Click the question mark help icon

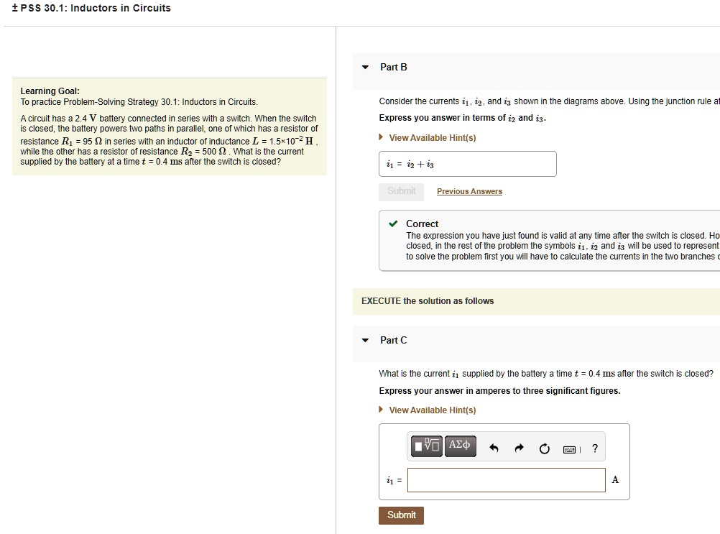coord(594,449)
